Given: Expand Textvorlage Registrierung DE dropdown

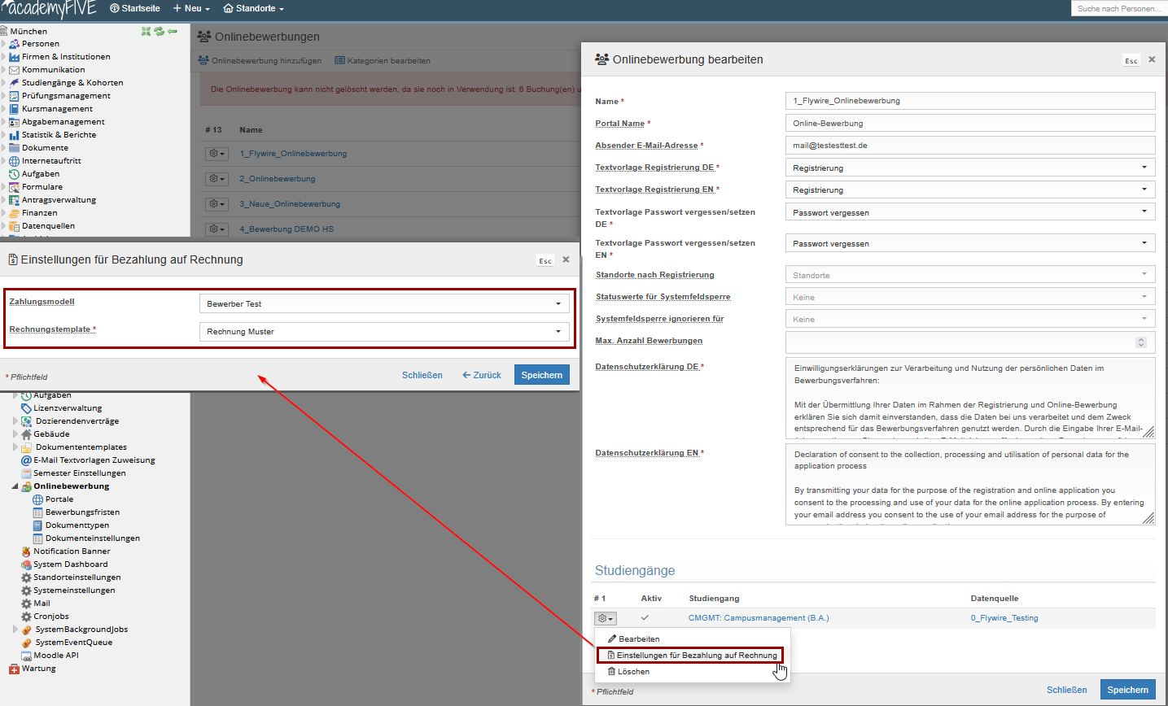Looking at the screenshot, I should click(970, 168).
